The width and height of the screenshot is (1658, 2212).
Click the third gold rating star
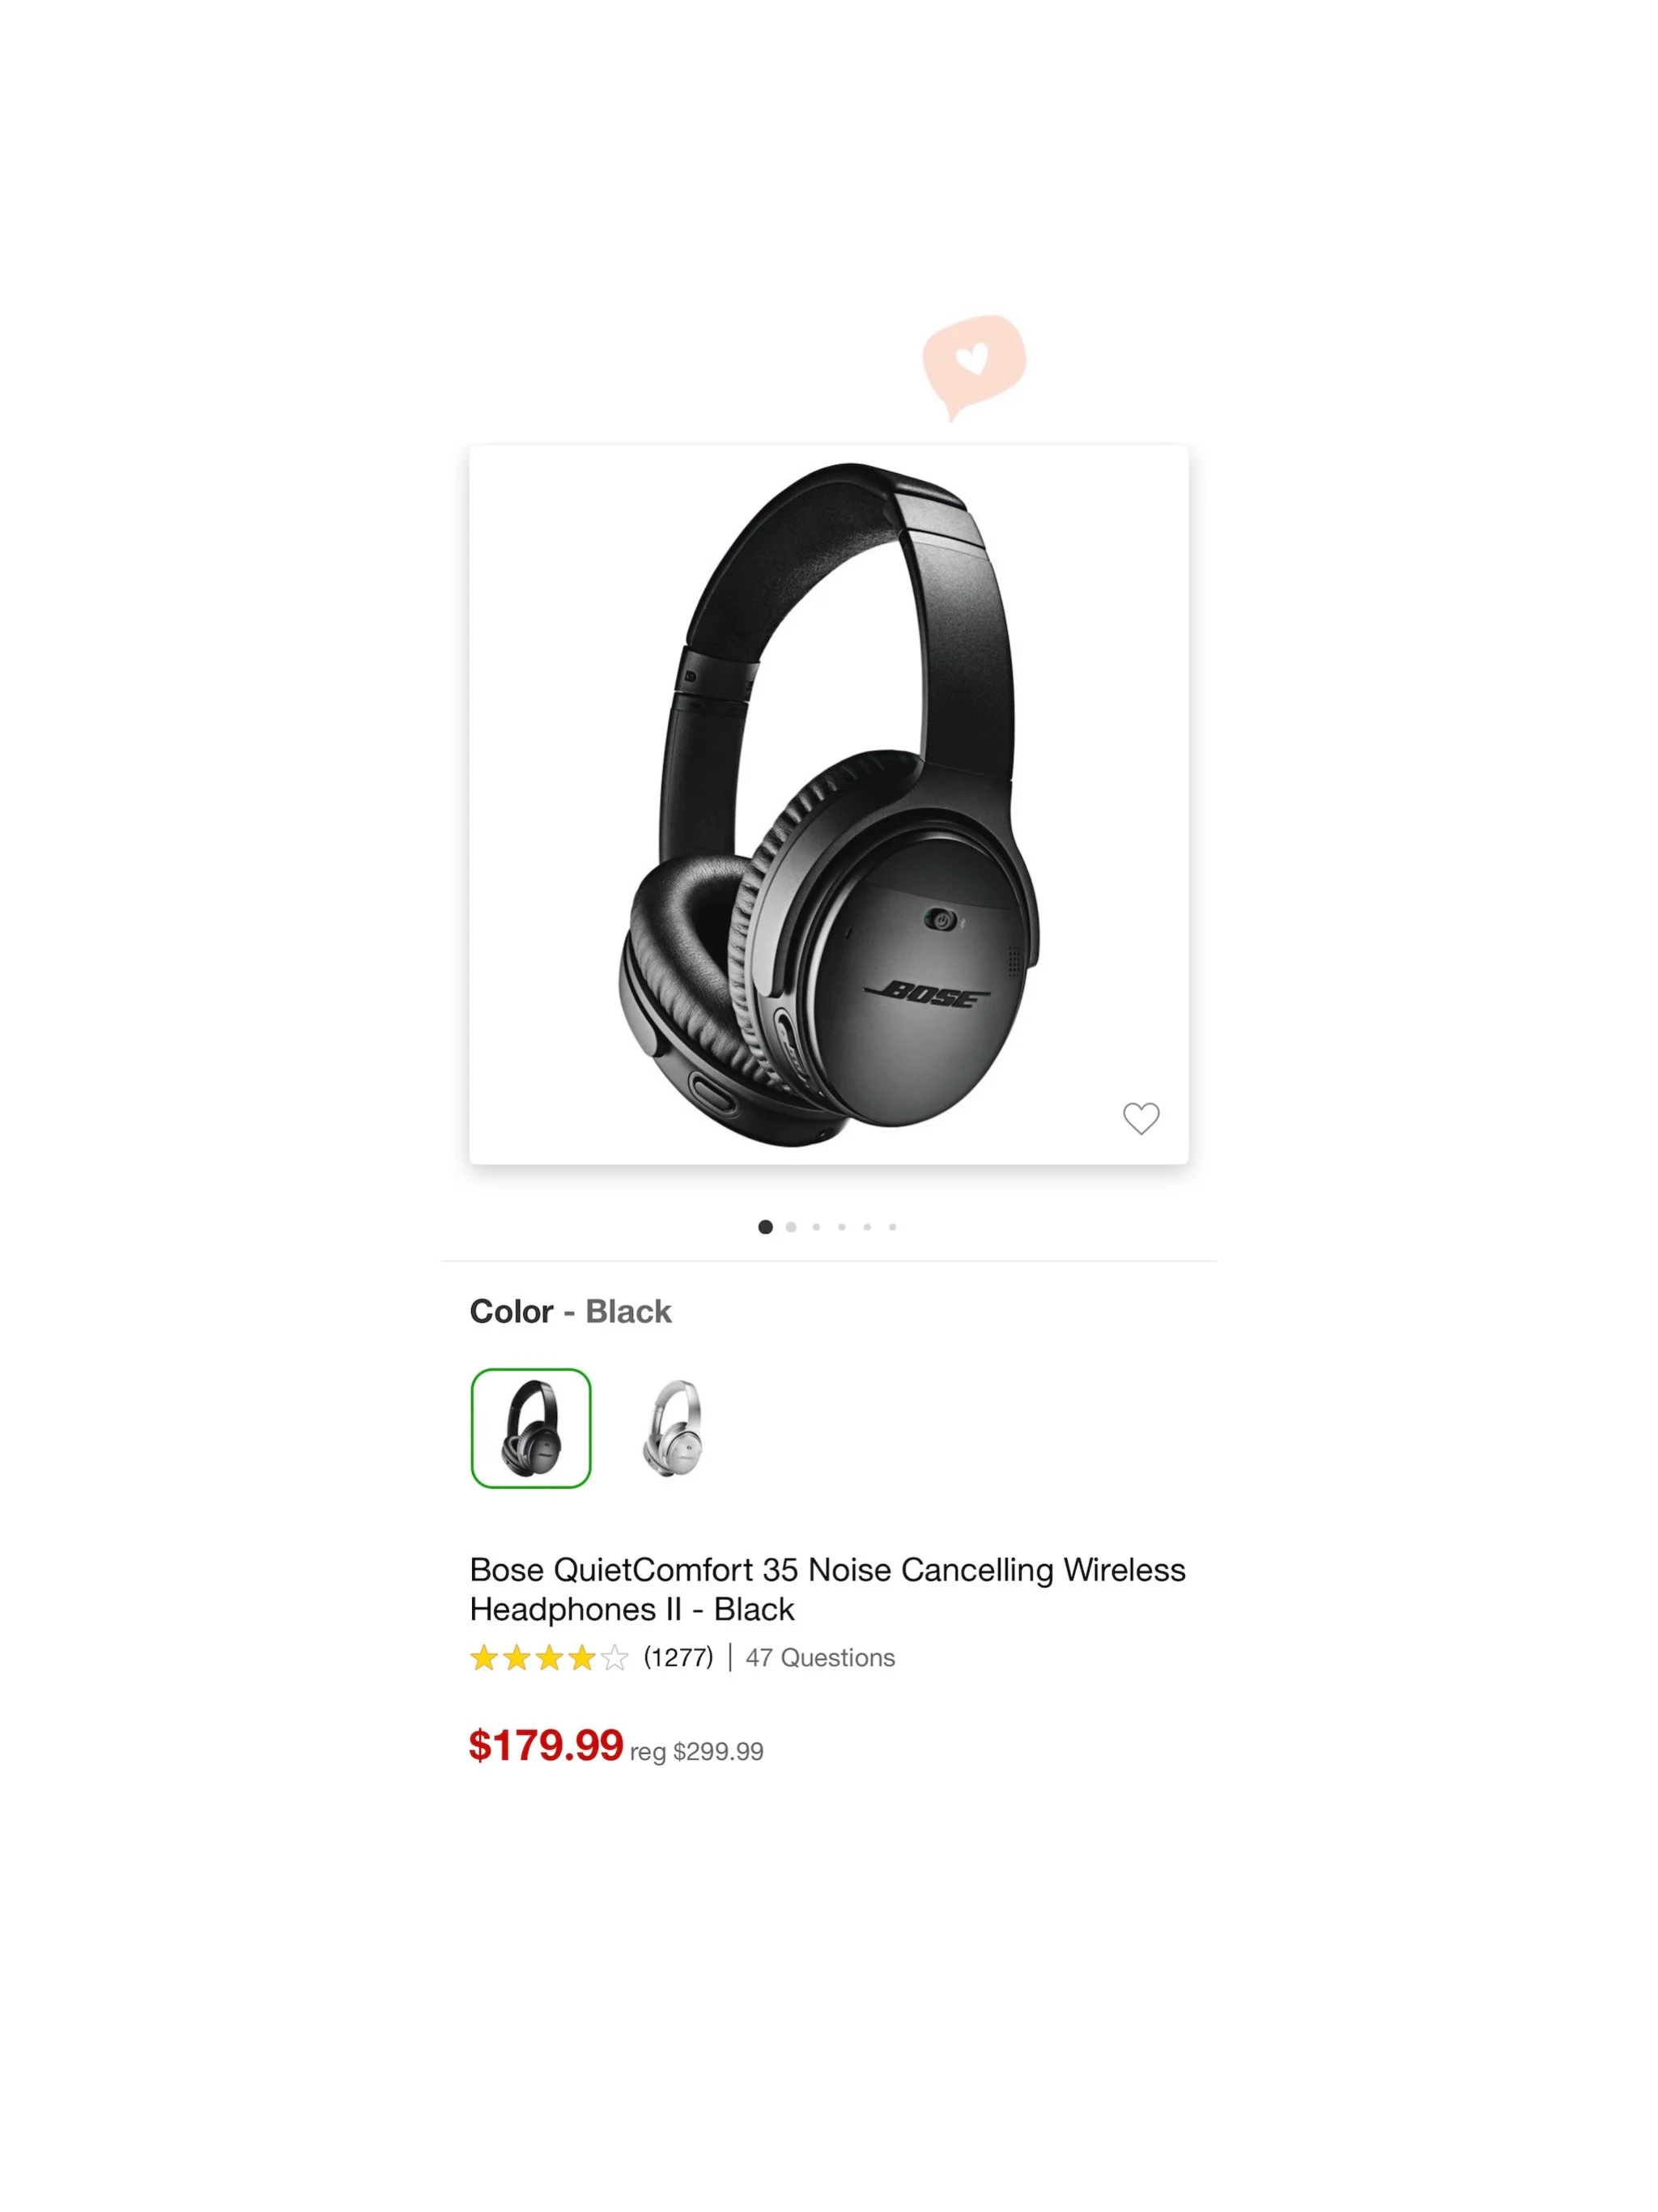pos(549,1658)
